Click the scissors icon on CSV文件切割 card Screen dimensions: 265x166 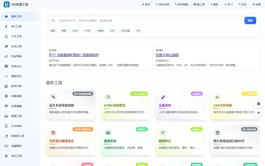(218, 97)
